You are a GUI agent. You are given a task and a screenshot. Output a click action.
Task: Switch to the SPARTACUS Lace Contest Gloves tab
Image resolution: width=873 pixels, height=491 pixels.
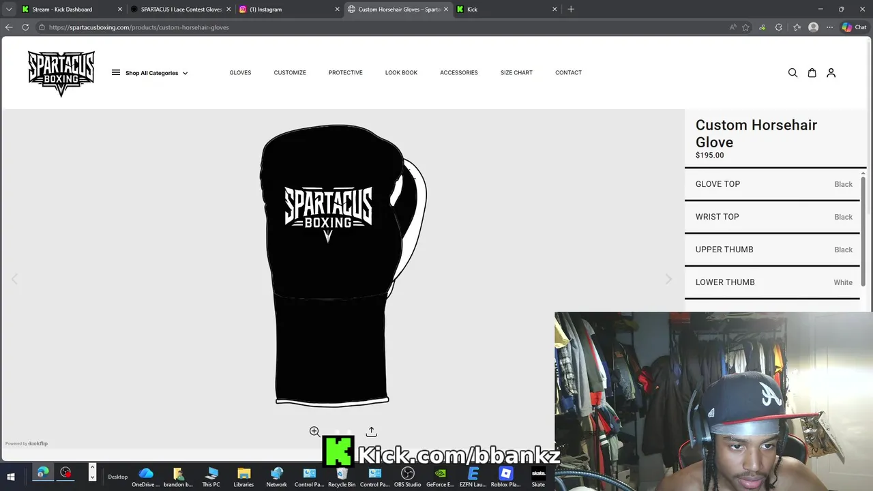pos(180,10)
